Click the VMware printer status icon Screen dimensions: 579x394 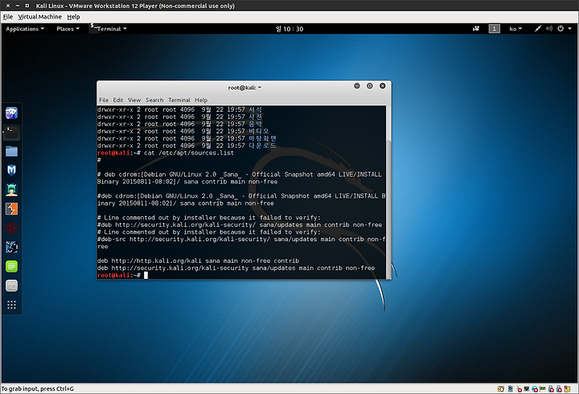tap(535, 389)
